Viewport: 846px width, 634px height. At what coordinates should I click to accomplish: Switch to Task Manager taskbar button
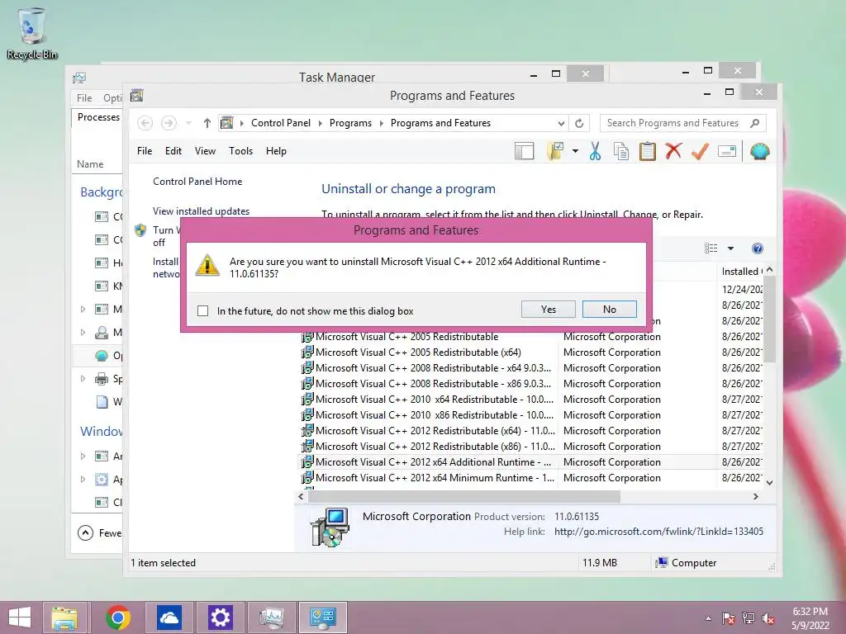pyautogui.click(x=271, y=617)
